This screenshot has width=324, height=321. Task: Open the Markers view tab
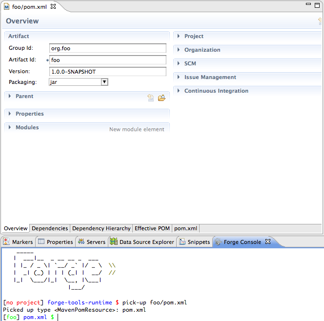pos(18,241)
